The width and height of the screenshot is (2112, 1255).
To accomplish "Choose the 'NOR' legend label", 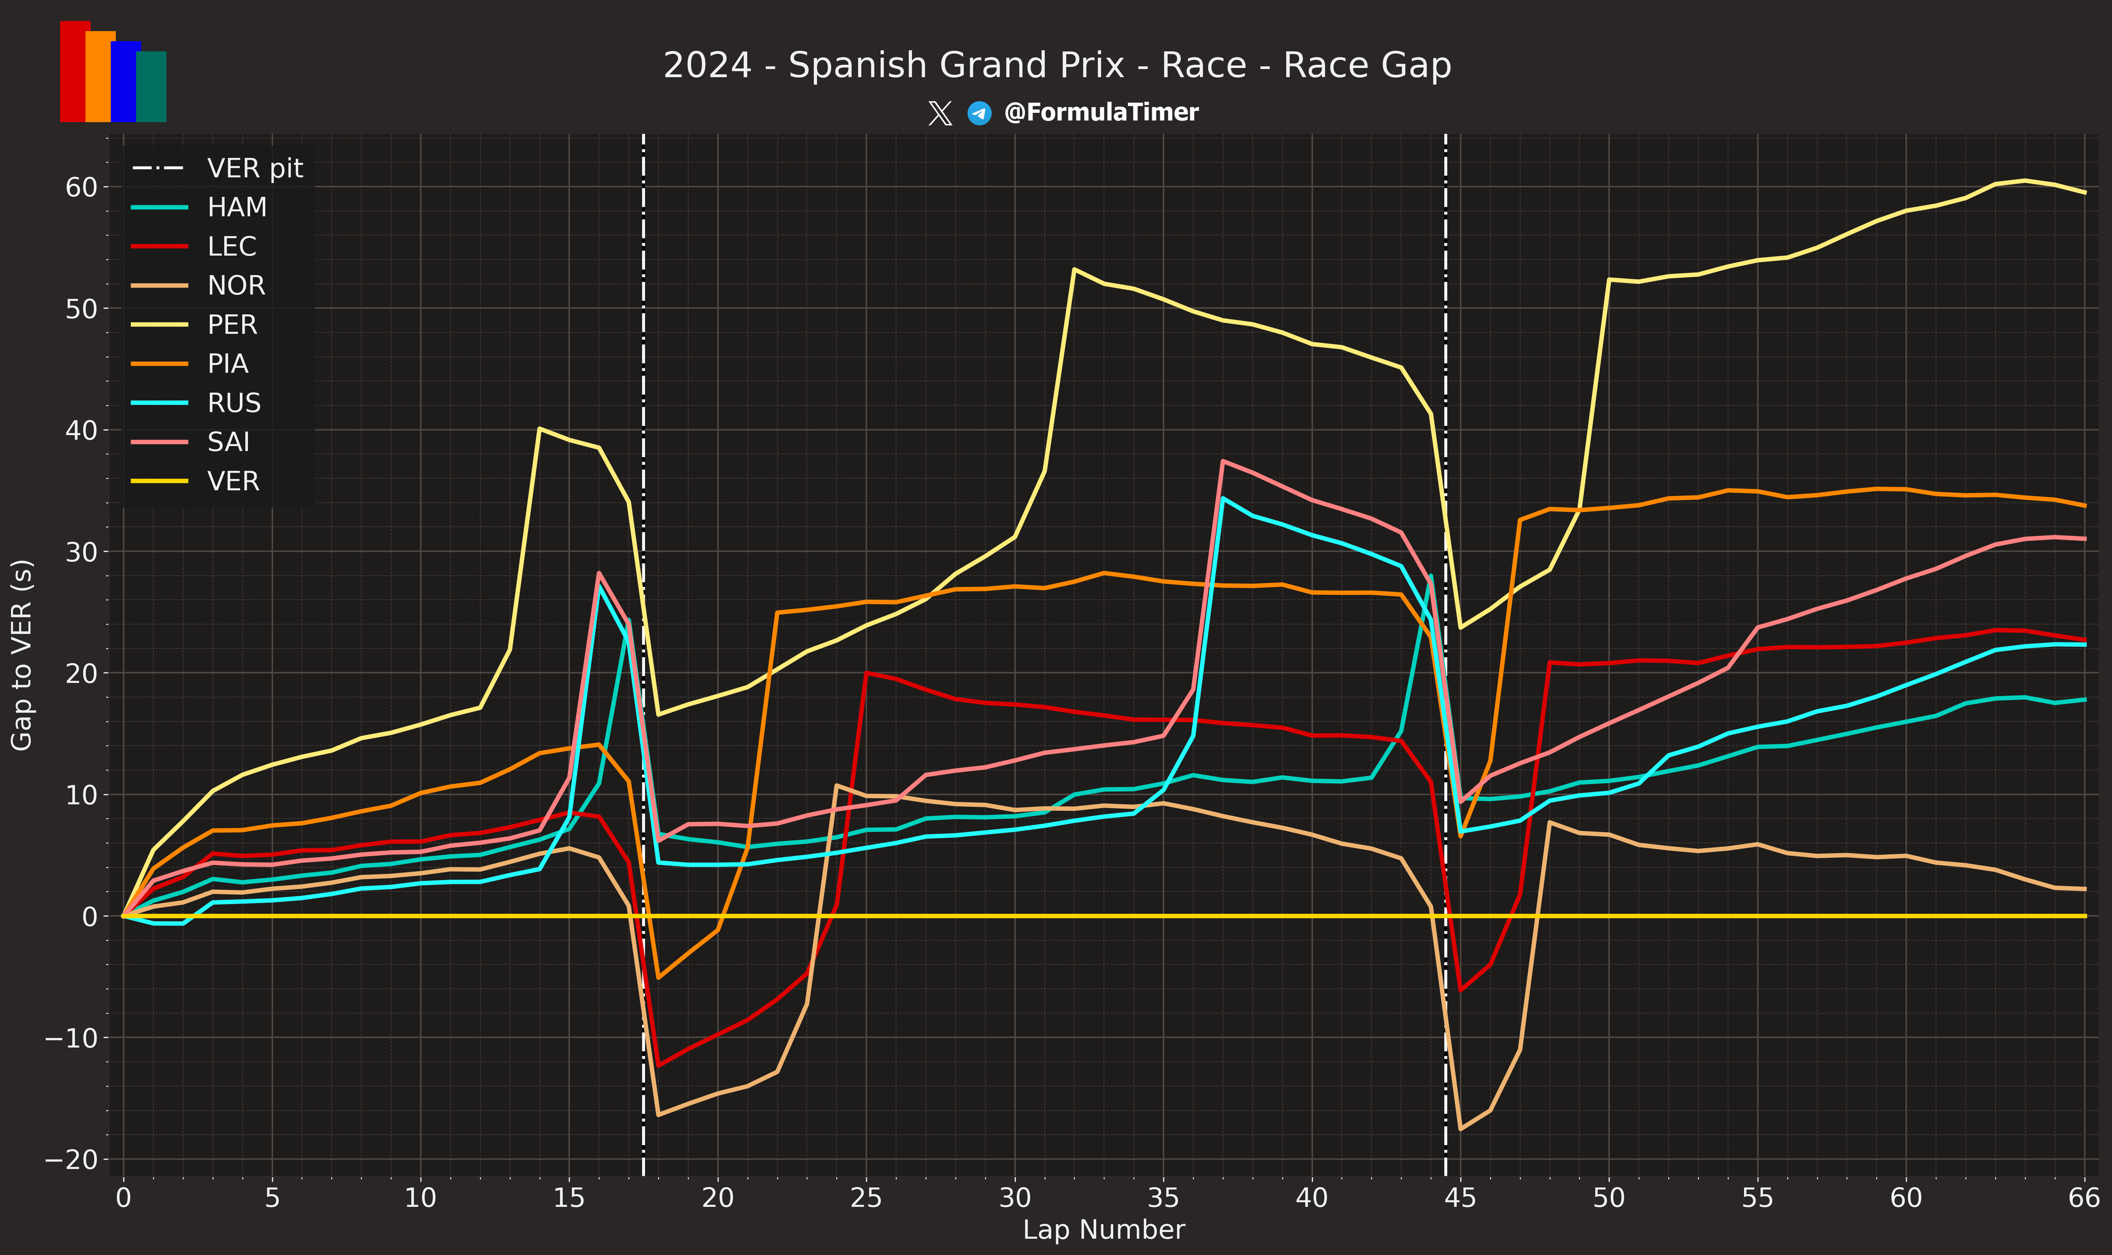I will [x=237, y=286].
